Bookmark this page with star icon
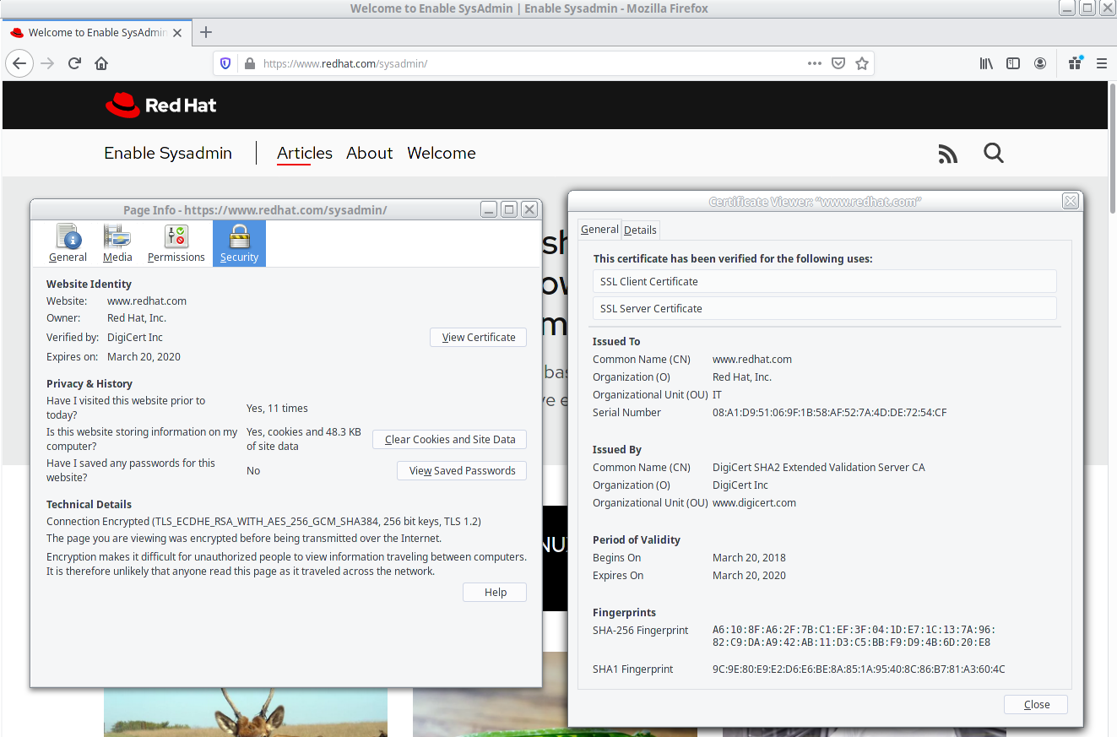1117x737 pixels. tap(862, 63)
